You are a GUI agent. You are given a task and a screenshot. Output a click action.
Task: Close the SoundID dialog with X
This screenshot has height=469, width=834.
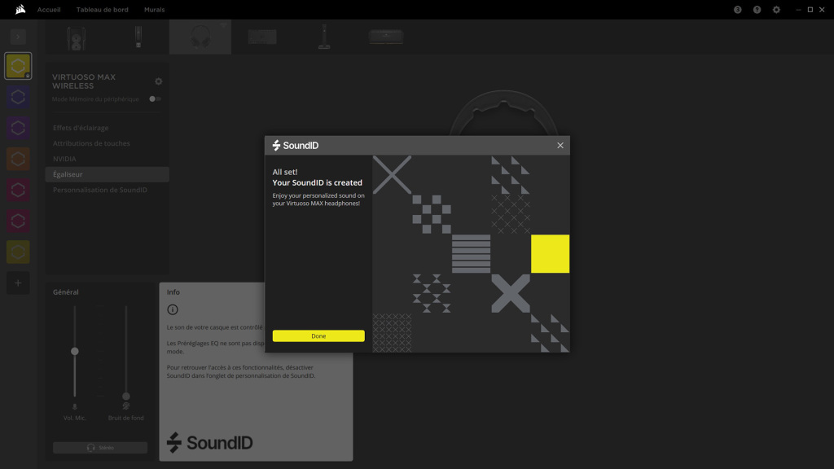[560, 145]
